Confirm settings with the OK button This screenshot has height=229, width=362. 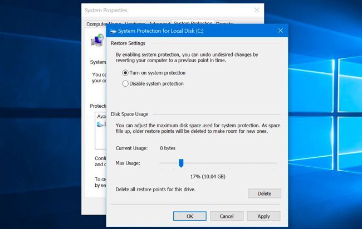190,216
